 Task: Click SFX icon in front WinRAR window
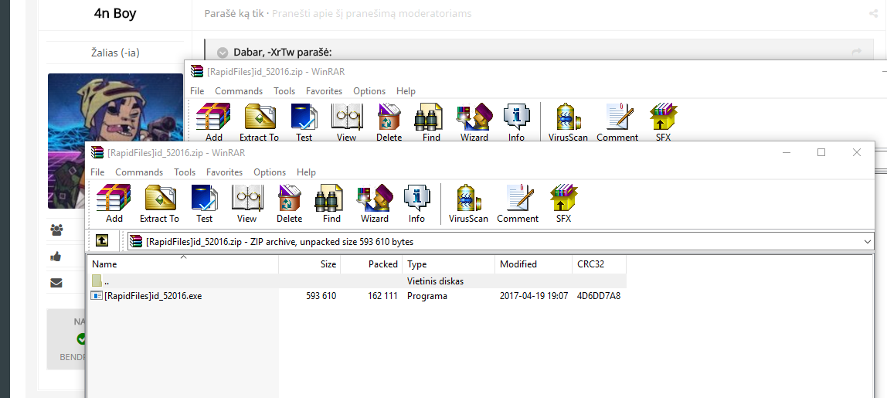[x=563, y=203]
